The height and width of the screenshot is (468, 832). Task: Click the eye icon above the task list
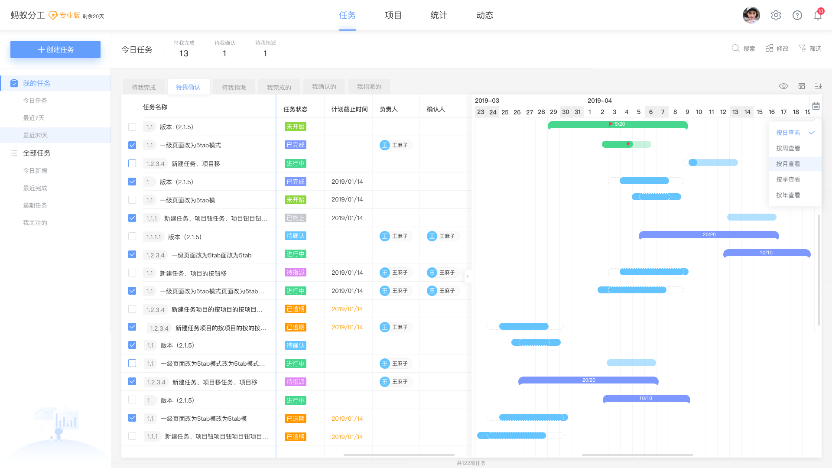783,86
